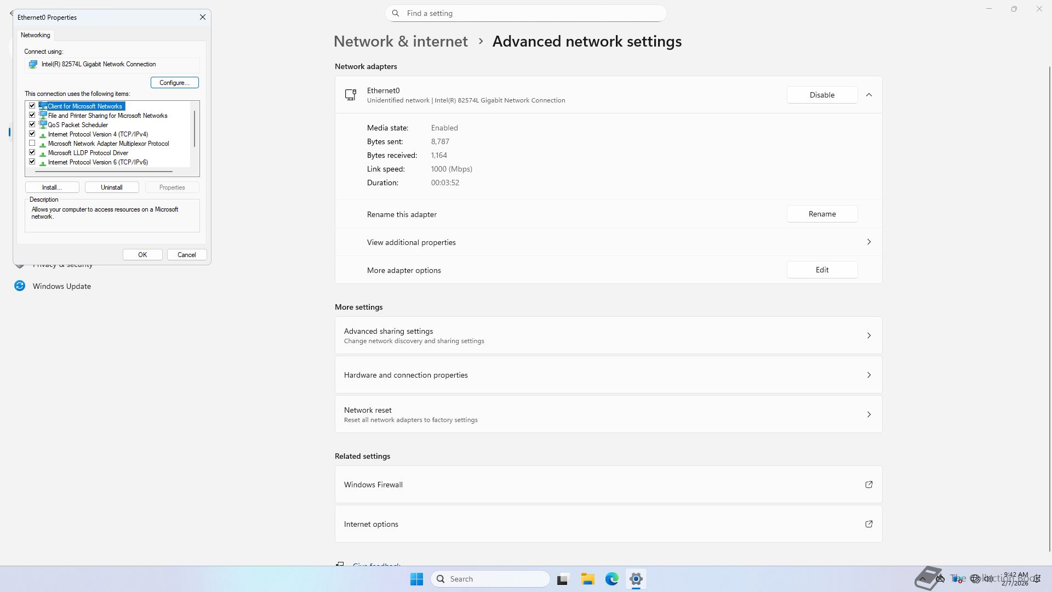1052x592 pixels.
Task: Click the items list vertical scrollbar
Action: (195, 129)
